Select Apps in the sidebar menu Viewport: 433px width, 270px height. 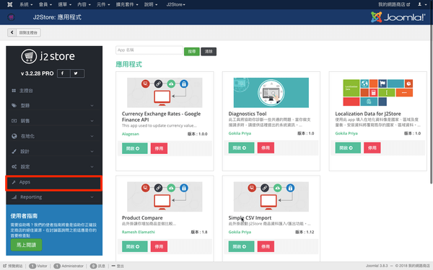[x=54, y=183]
